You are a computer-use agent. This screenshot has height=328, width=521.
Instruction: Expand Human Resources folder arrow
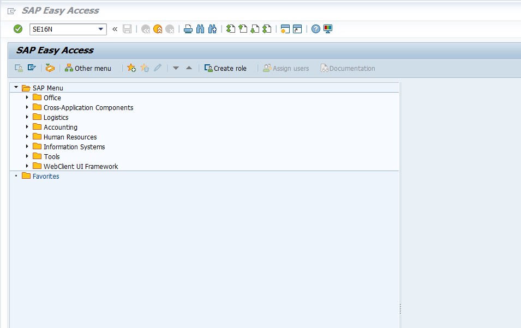point(27,137)
